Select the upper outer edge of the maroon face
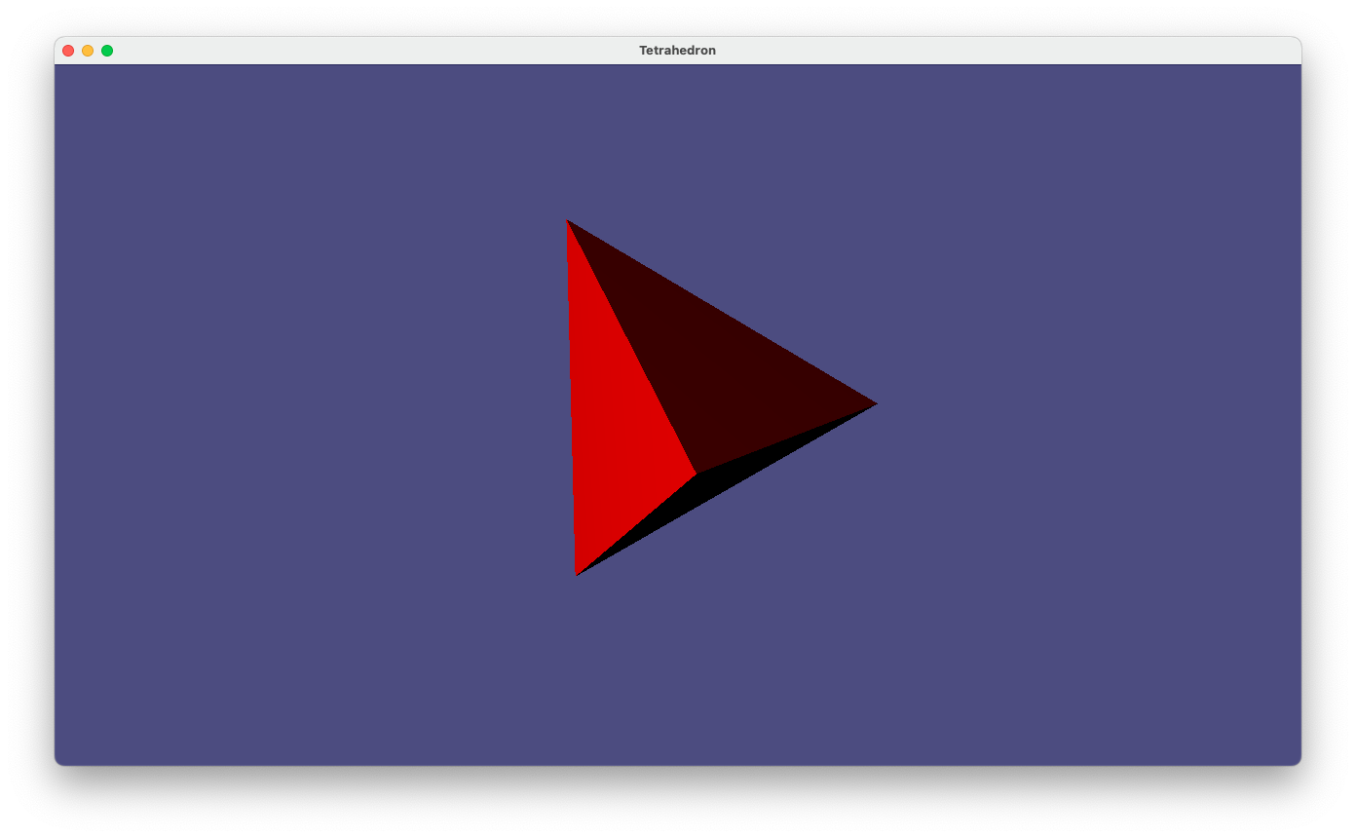The height and width of the screenshot is (838, 1356). pos(722,312)
